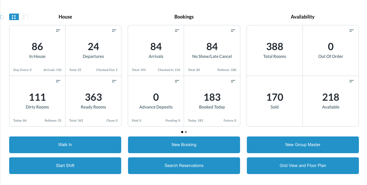The image size is (367, 185).
Task: Select the Total Rooms 388 tile
Action: click(275, 50)
